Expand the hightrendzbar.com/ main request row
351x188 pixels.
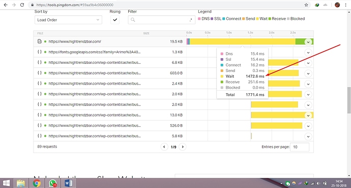(x=308, y=42)
